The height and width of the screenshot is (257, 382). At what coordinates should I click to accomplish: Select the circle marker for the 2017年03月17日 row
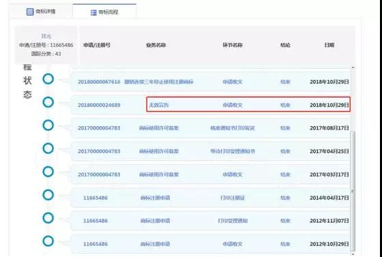click(48, 172)
